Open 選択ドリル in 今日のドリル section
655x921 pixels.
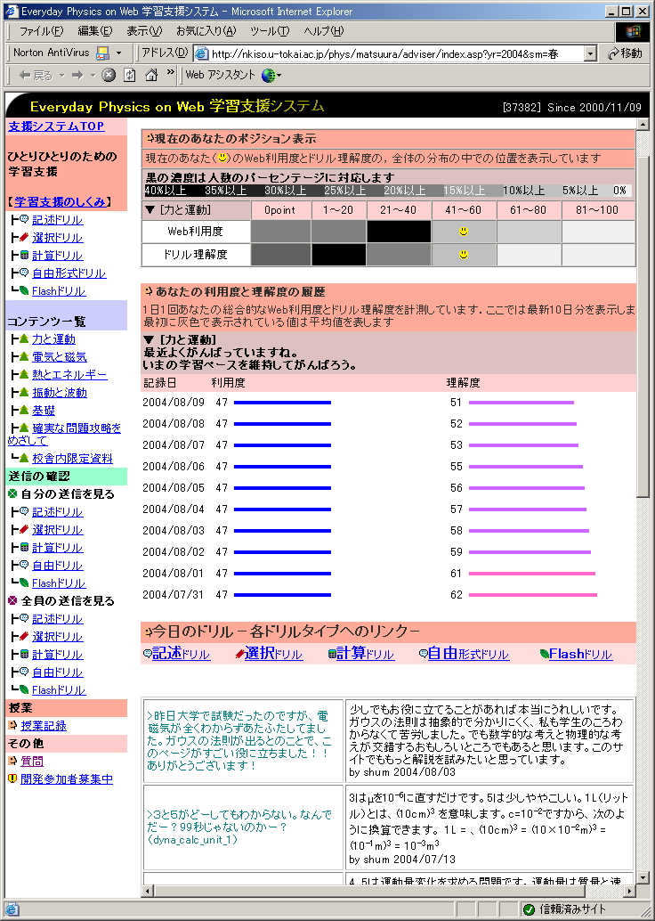(273, 654)
